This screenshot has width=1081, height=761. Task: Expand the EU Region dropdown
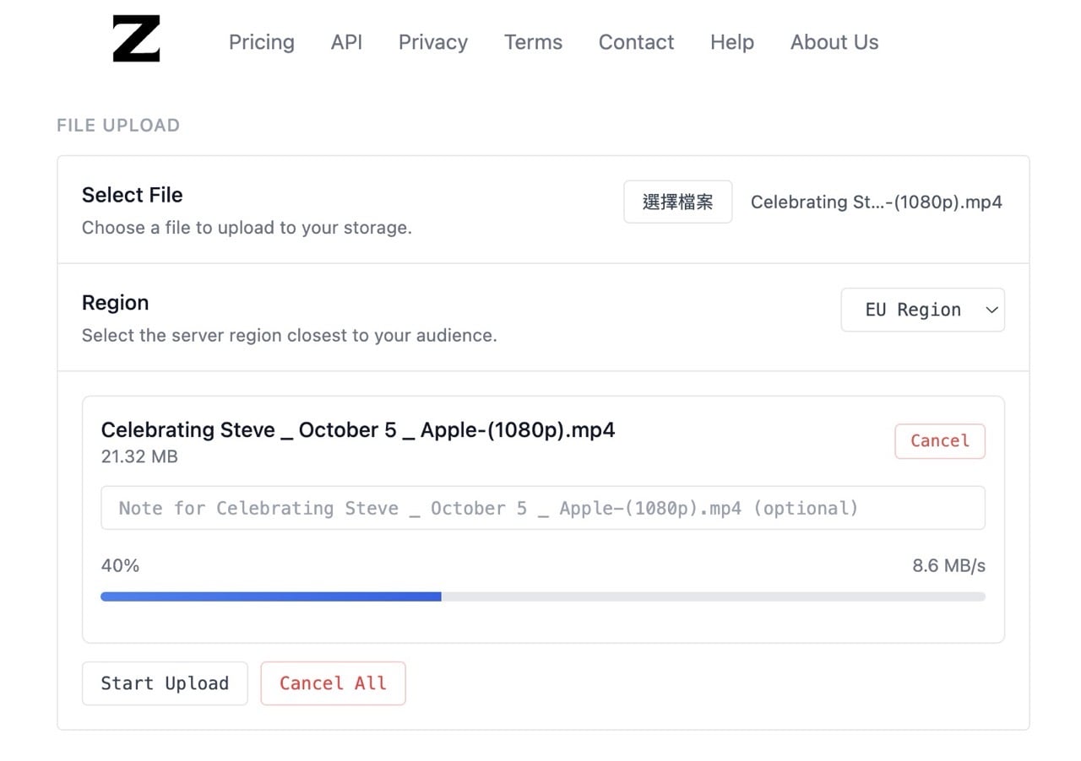coord(922,310)
